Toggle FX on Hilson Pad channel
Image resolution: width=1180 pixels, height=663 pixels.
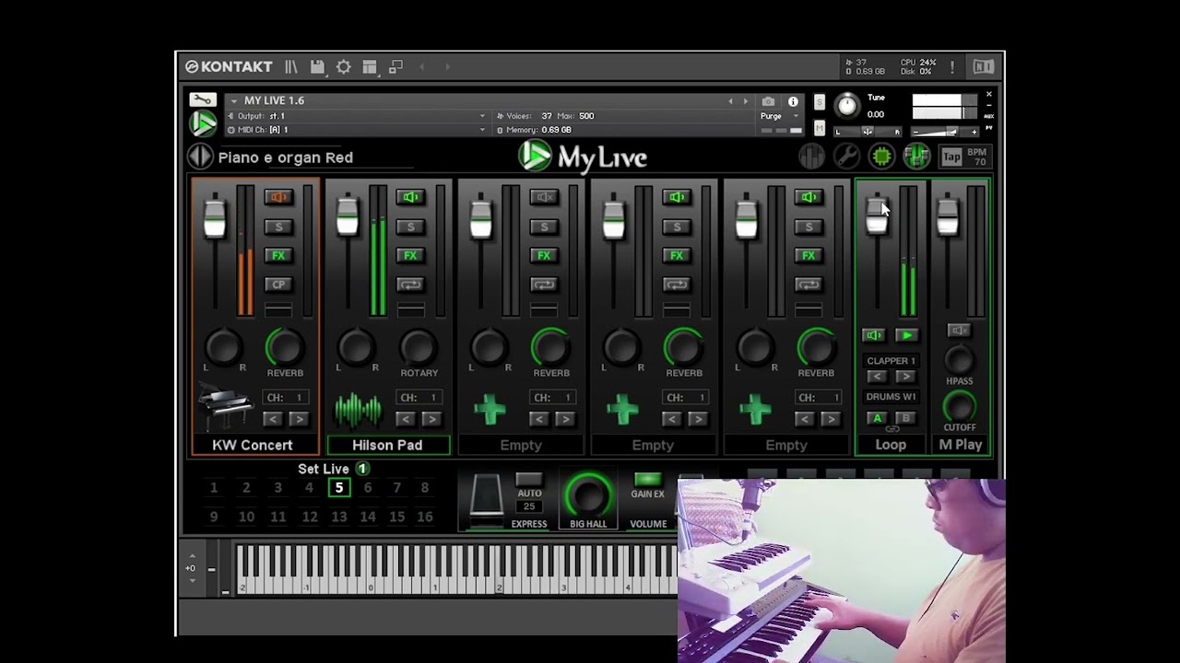pos(411,255)
